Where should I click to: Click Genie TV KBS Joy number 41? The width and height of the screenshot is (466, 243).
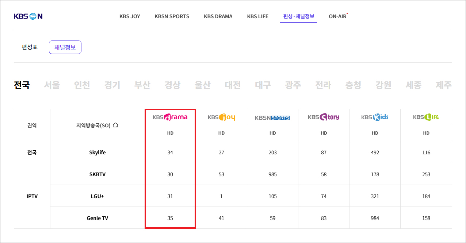pyautogui.click(x=221, y=218)
